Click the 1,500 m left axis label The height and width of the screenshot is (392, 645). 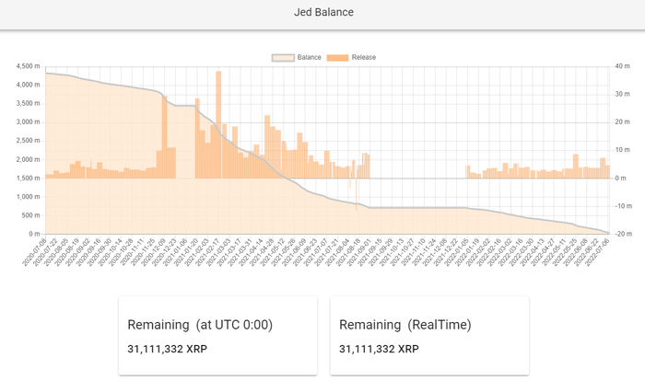pyautogui.click(x=27, y=178)
